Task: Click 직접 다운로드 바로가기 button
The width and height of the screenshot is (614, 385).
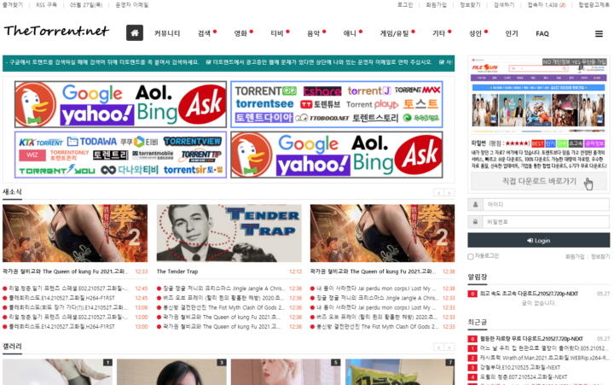Action: click(x=539, y=182)
